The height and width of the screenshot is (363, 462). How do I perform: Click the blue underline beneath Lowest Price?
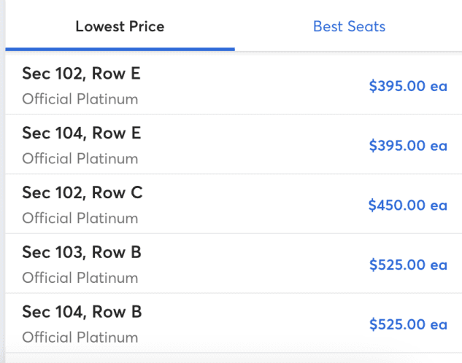120,49
